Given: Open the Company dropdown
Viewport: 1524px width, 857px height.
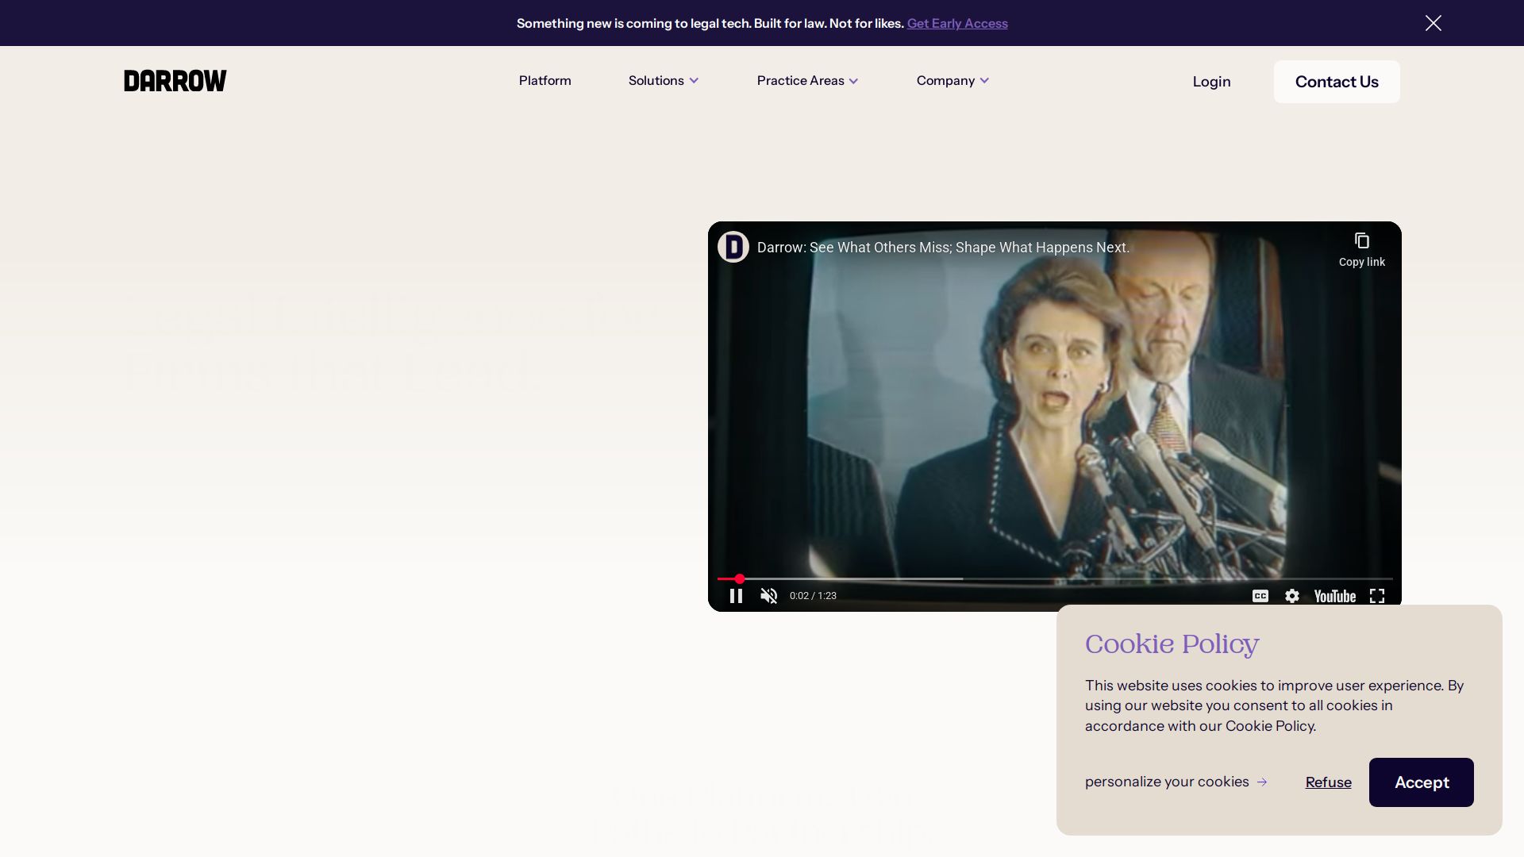Looking at the screenshot, I should tap(952, 81).
